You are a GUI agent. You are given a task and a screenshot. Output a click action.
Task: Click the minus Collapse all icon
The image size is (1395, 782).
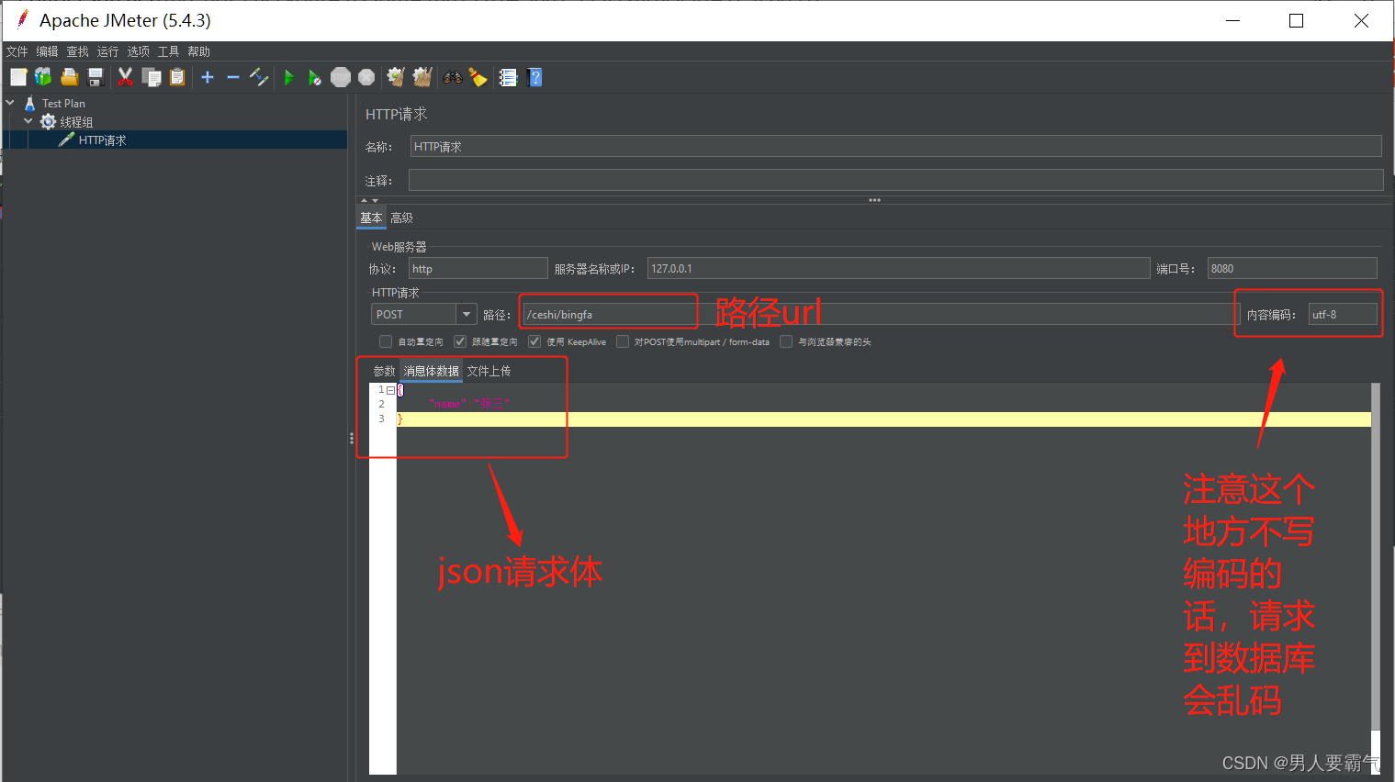233,77
